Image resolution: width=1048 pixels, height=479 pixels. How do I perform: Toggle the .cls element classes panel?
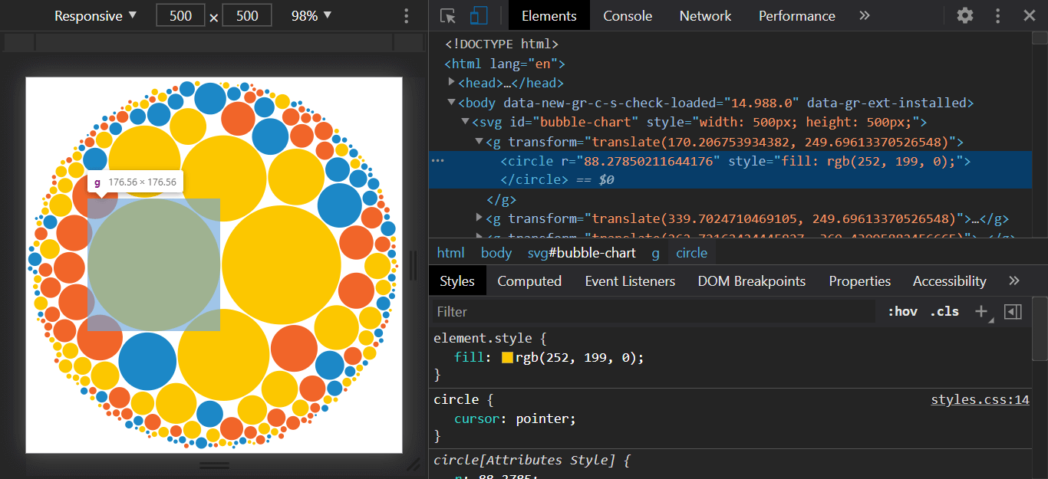pyautogui.click(x=944, y=311)
